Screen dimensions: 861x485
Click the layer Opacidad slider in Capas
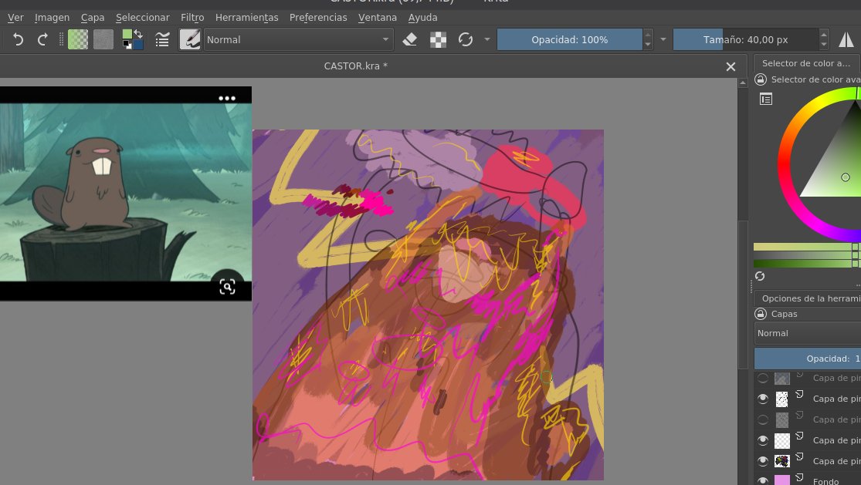(x=807, y=359)
